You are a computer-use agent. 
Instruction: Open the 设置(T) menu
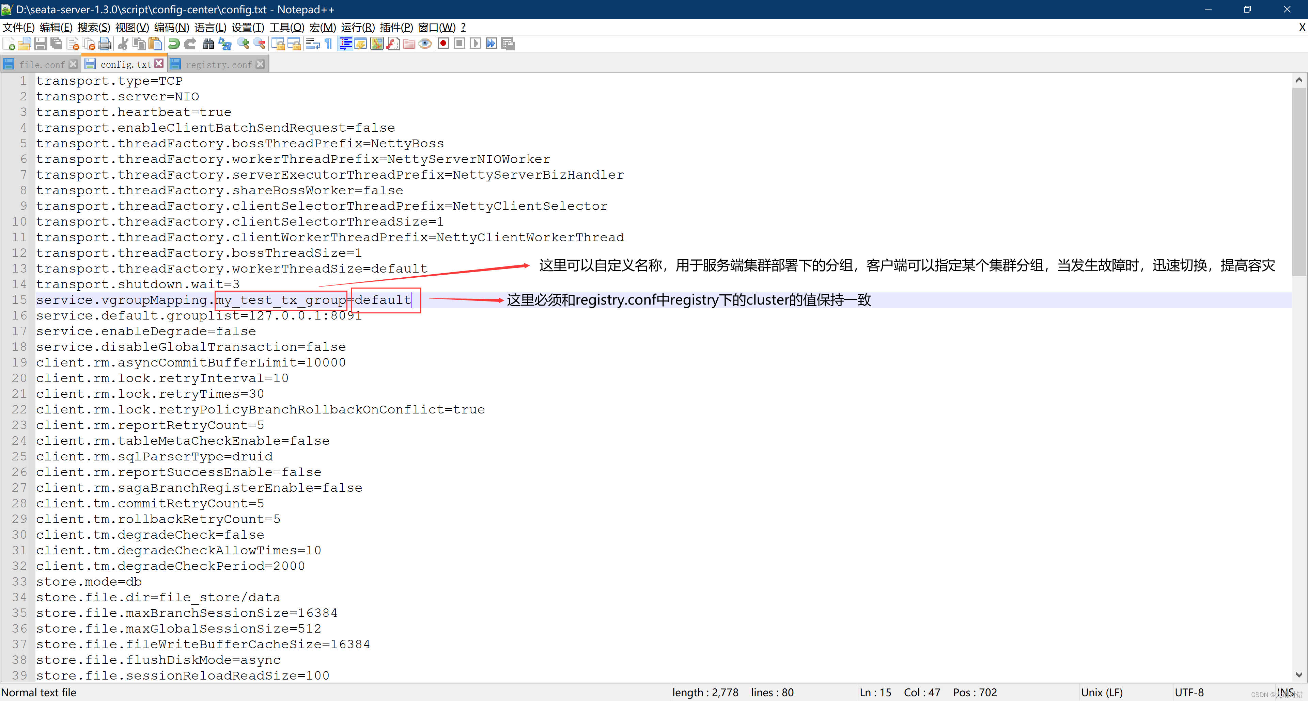(x=248, y=27)
